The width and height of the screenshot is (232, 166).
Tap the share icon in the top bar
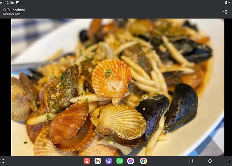click(x=225, y=12)
